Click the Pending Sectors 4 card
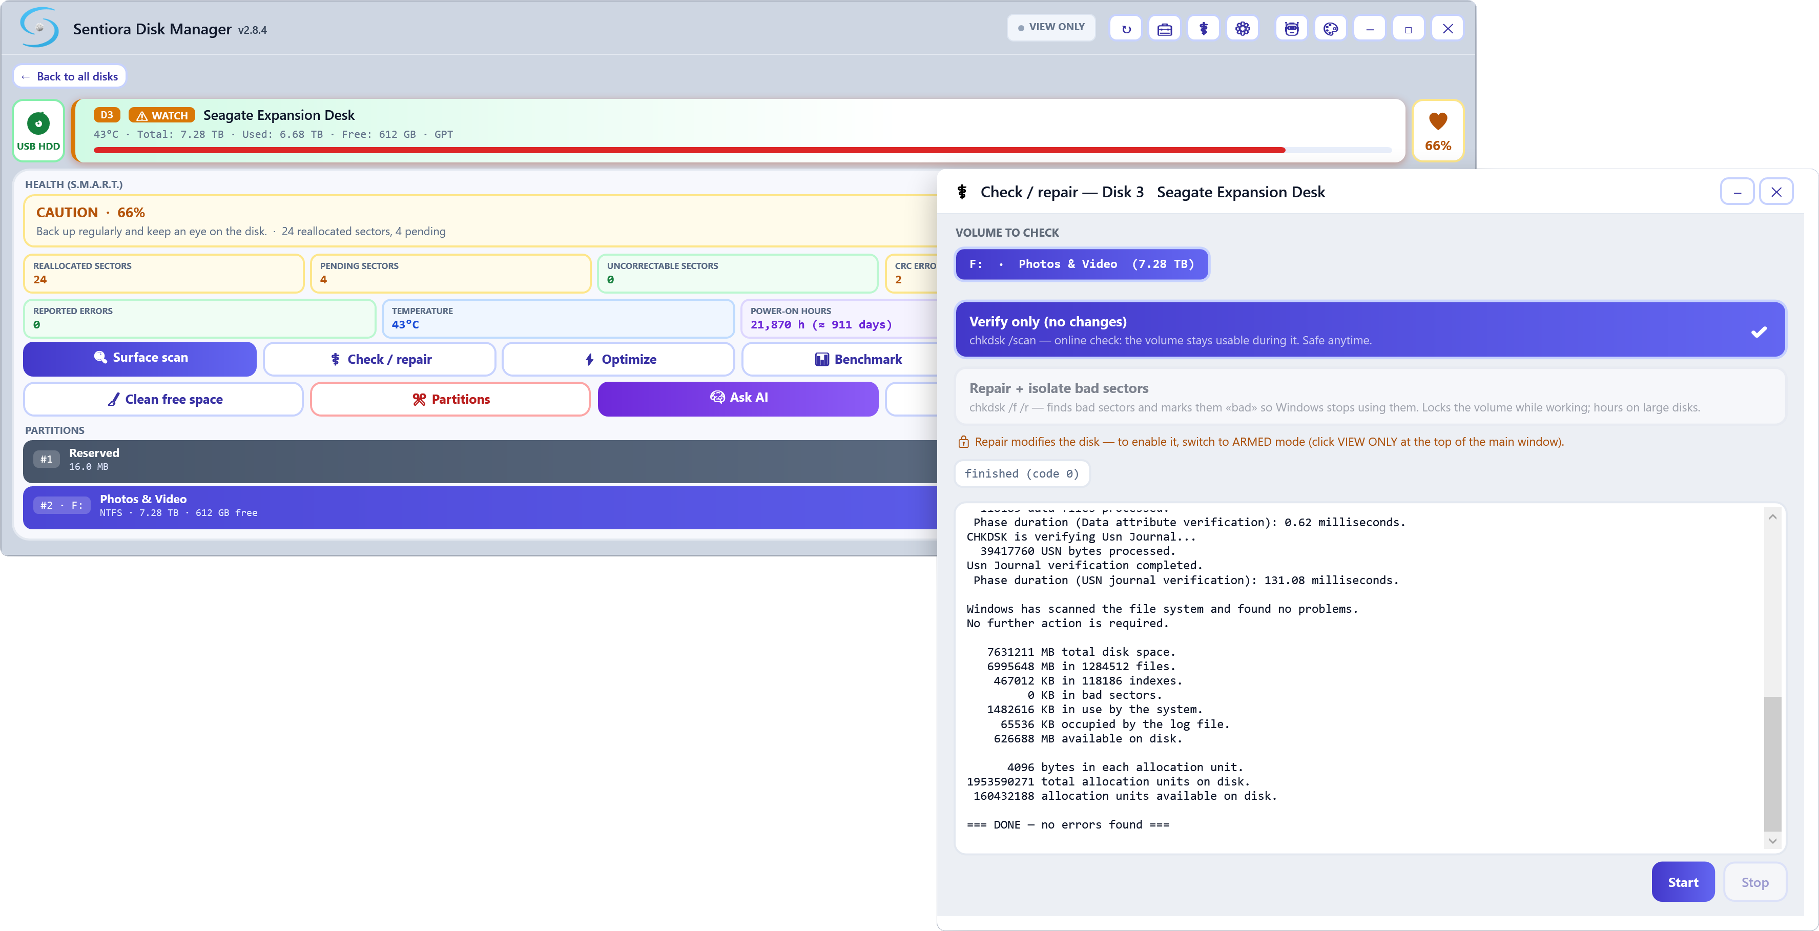 coord(450,274)
